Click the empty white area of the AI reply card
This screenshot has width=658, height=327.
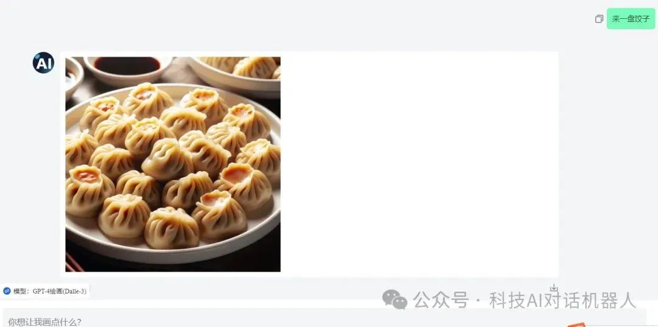pos(420,164)
